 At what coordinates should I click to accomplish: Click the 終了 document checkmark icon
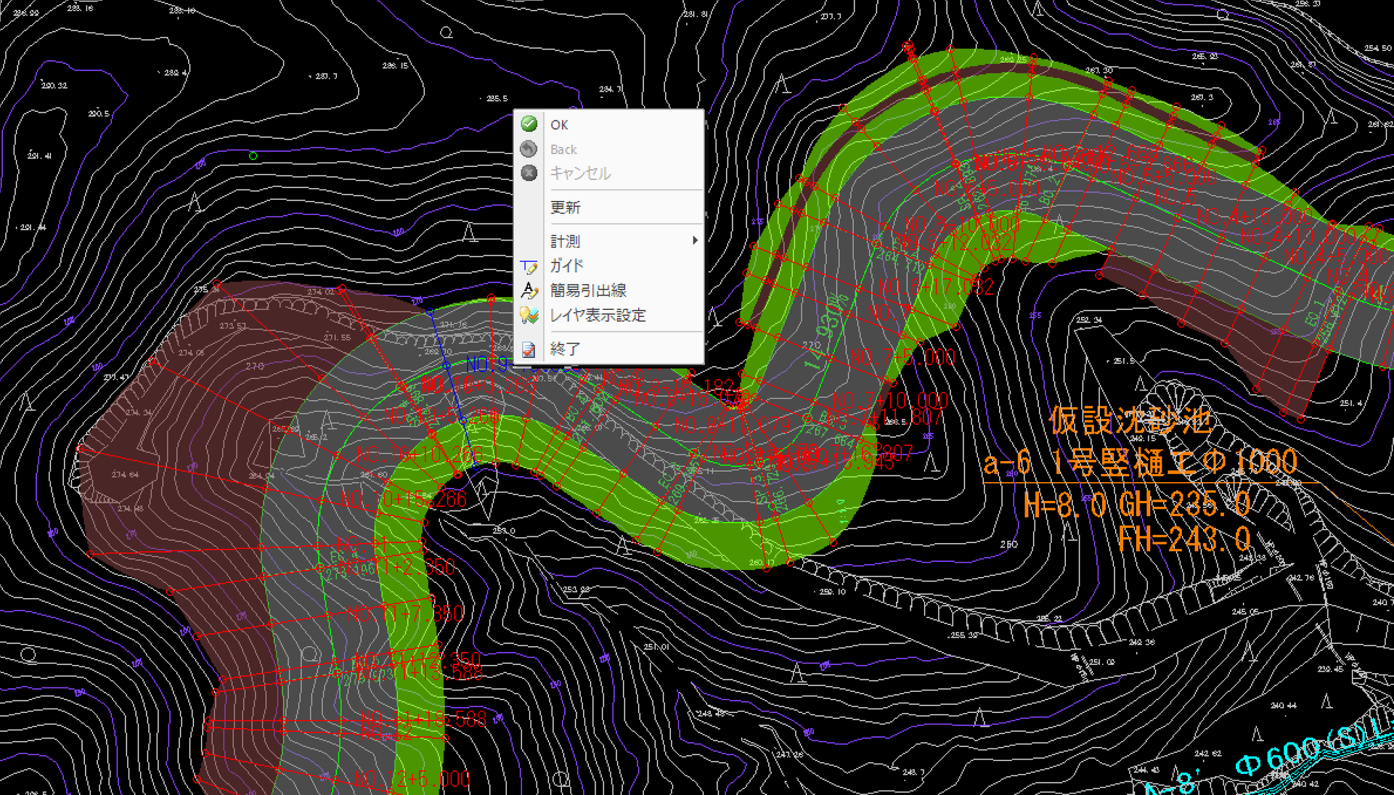(x=529, y=349)
